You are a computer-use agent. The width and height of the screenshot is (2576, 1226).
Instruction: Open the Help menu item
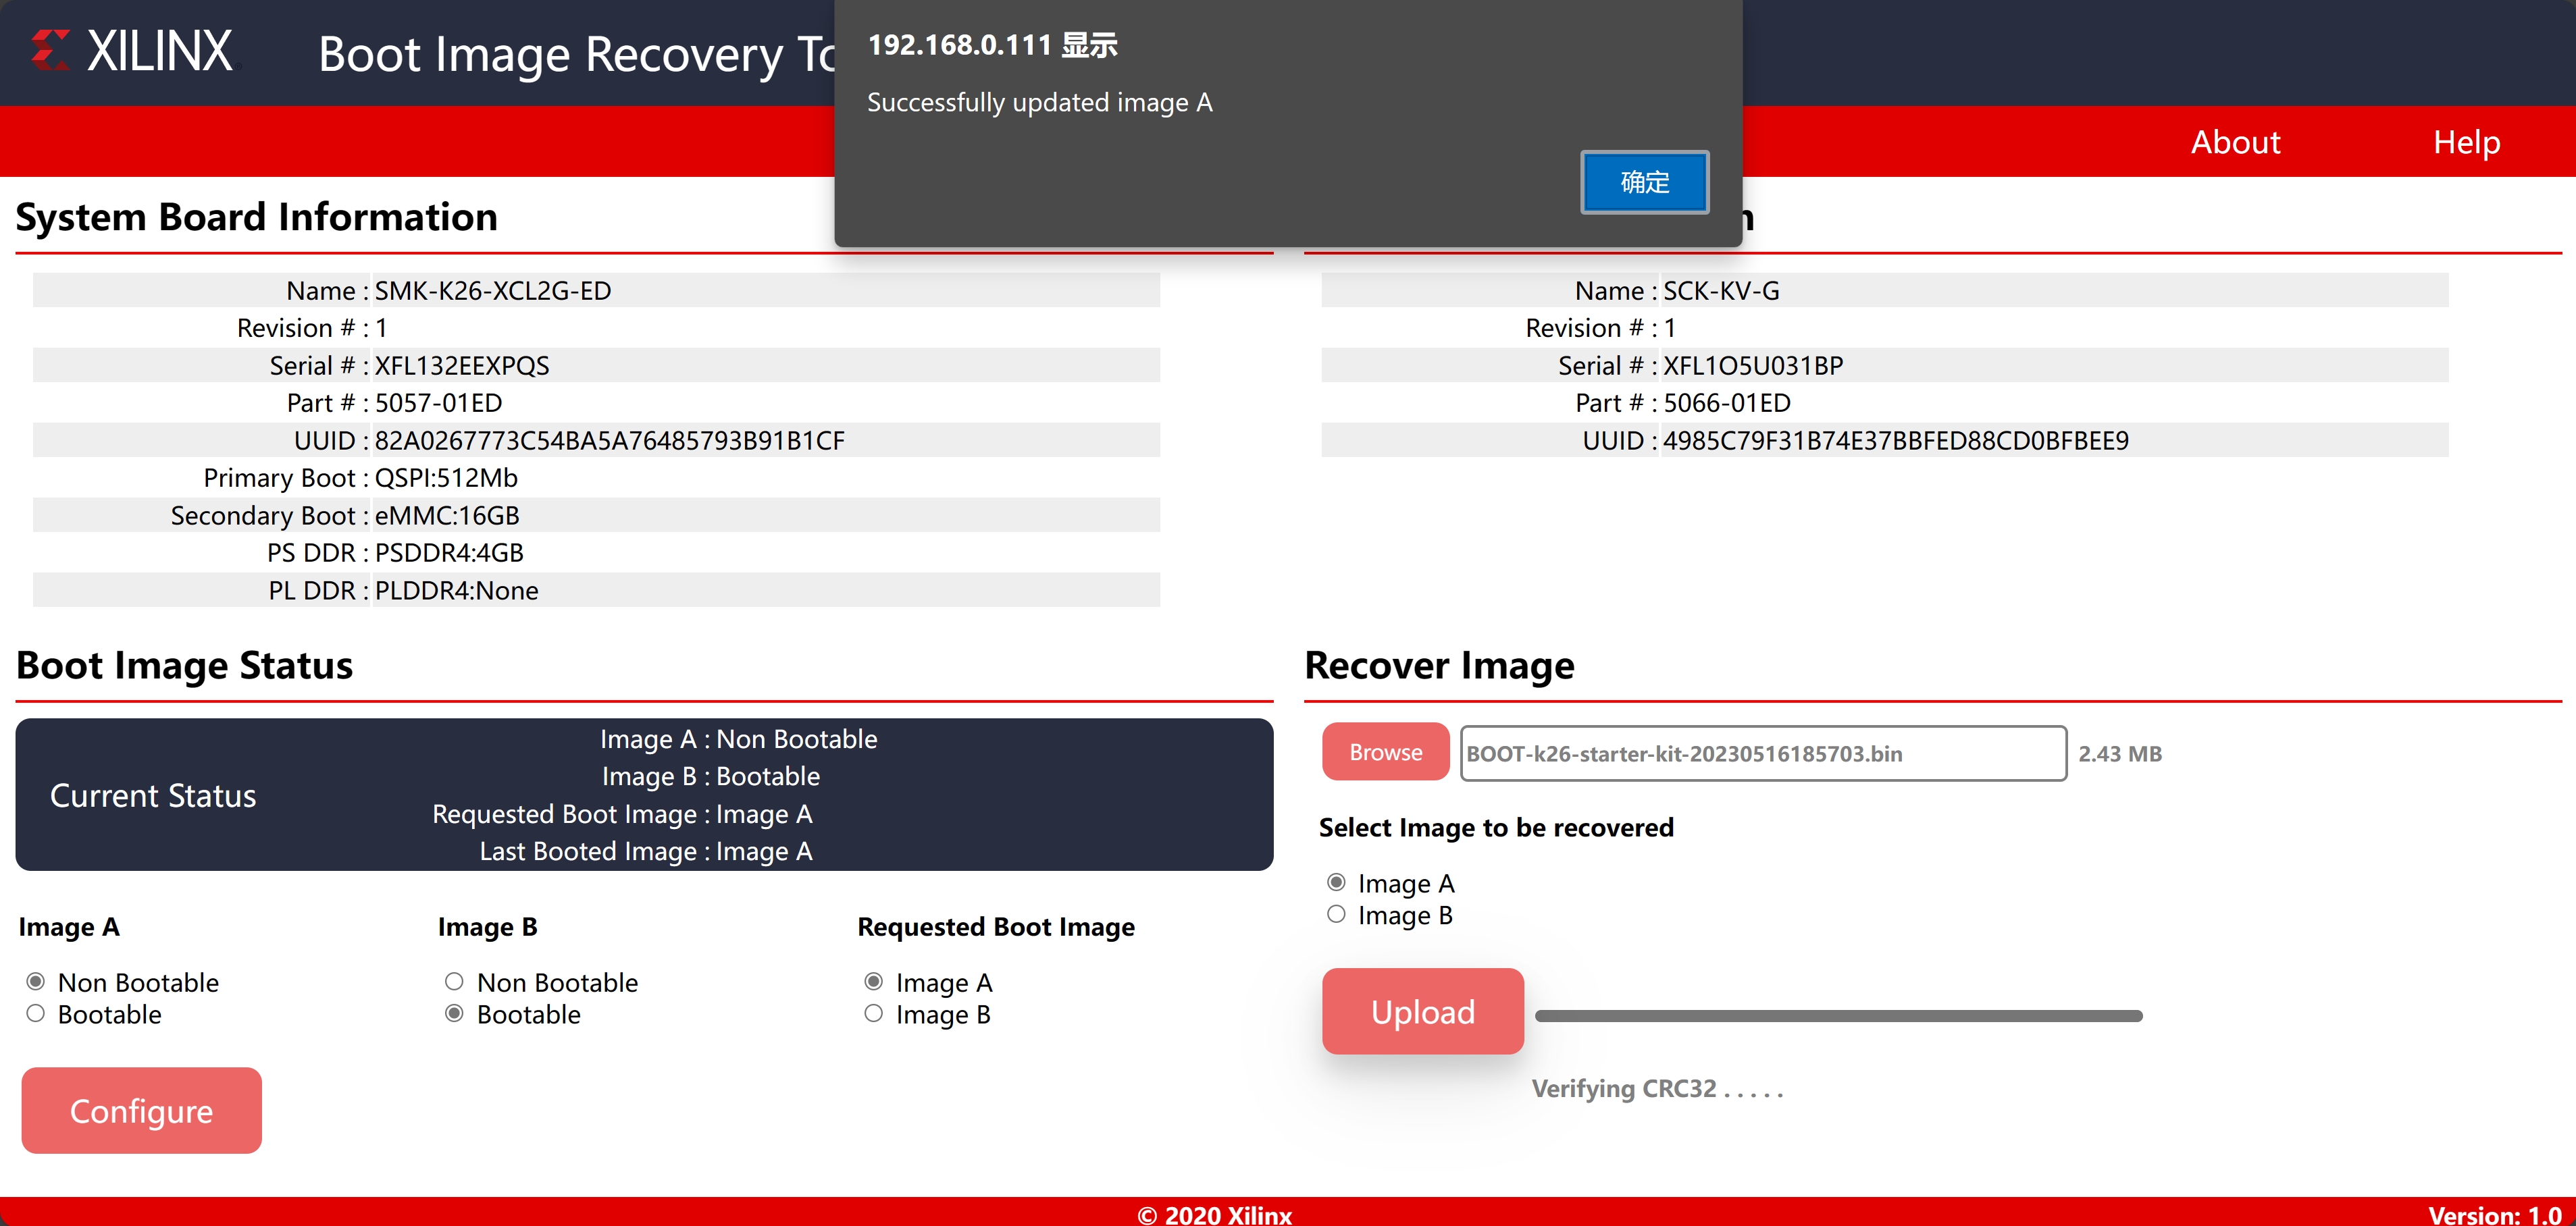2466,142
